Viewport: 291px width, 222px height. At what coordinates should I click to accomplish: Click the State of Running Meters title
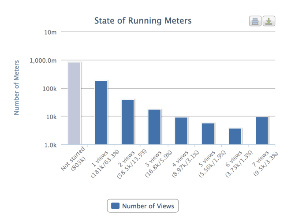point(143,21)
